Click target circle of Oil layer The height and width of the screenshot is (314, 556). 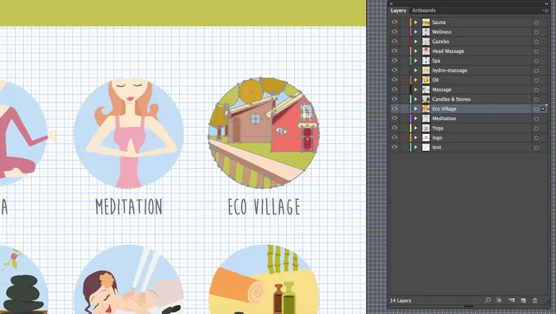tap(536, 80)
